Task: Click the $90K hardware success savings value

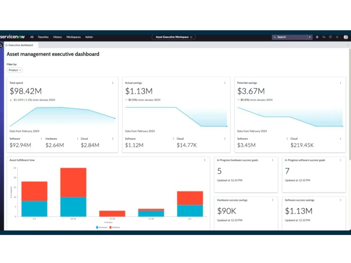Action: [x=227, y=211]
